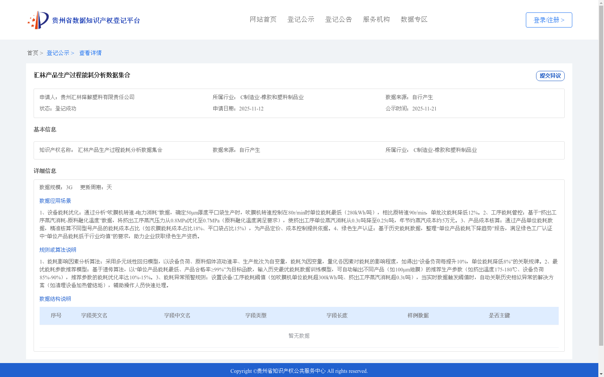Click the 登录/注册 button
The width and height of the screenshot is (604, 377).
pyautogui.click(x=549, y=20)
